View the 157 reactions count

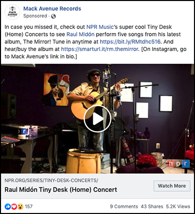click(x=29, y=207)
